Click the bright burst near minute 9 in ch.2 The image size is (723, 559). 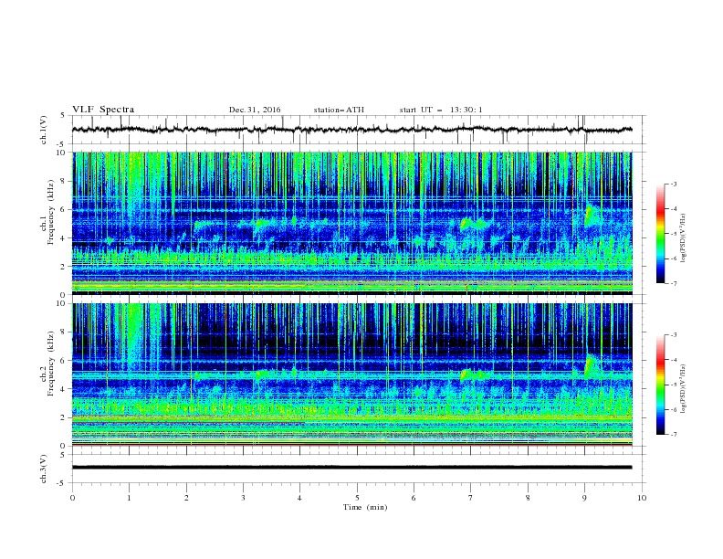click(592, 366)
